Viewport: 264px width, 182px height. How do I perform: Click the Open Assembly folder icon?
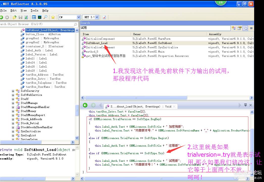(x=15, y=17)
